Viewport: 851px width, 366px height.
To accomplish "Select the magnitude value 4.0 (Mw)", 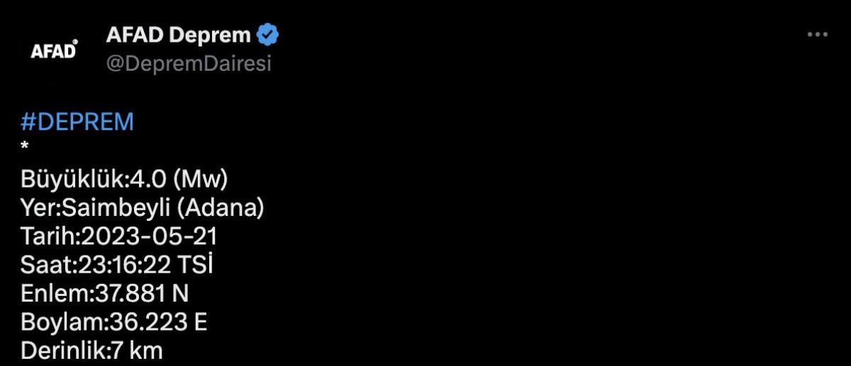I will click(177, 180).
